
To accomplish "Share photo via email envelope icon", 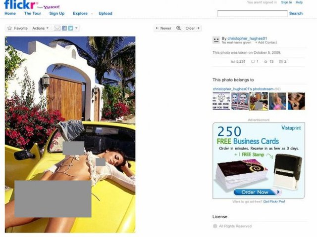I will [57, 28].
